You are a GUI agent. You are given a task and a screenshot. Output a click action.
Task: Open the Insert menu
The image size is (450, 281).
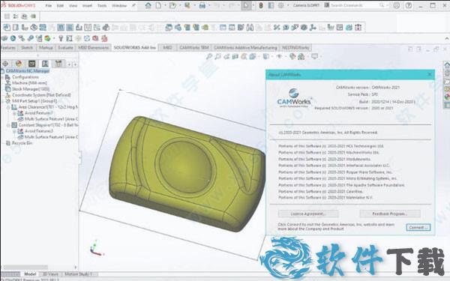coord(87,5)
